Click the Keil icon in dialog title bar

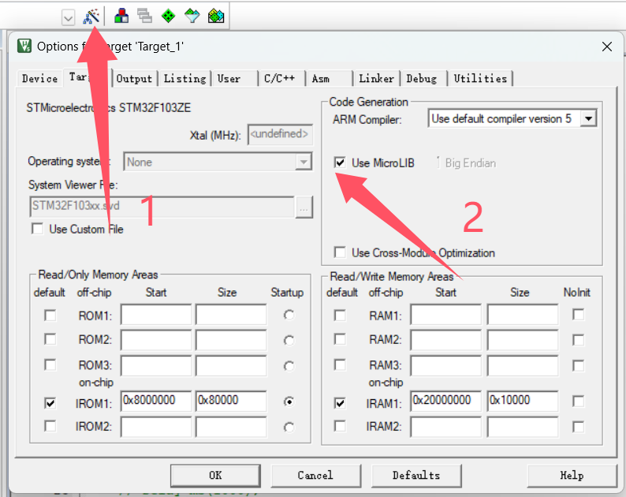[25, 47]
